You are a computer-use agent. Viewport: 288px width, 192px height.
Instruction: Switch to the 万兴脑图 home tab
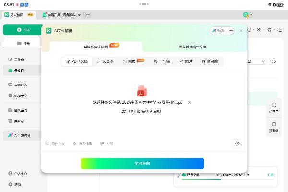[19, 15]
